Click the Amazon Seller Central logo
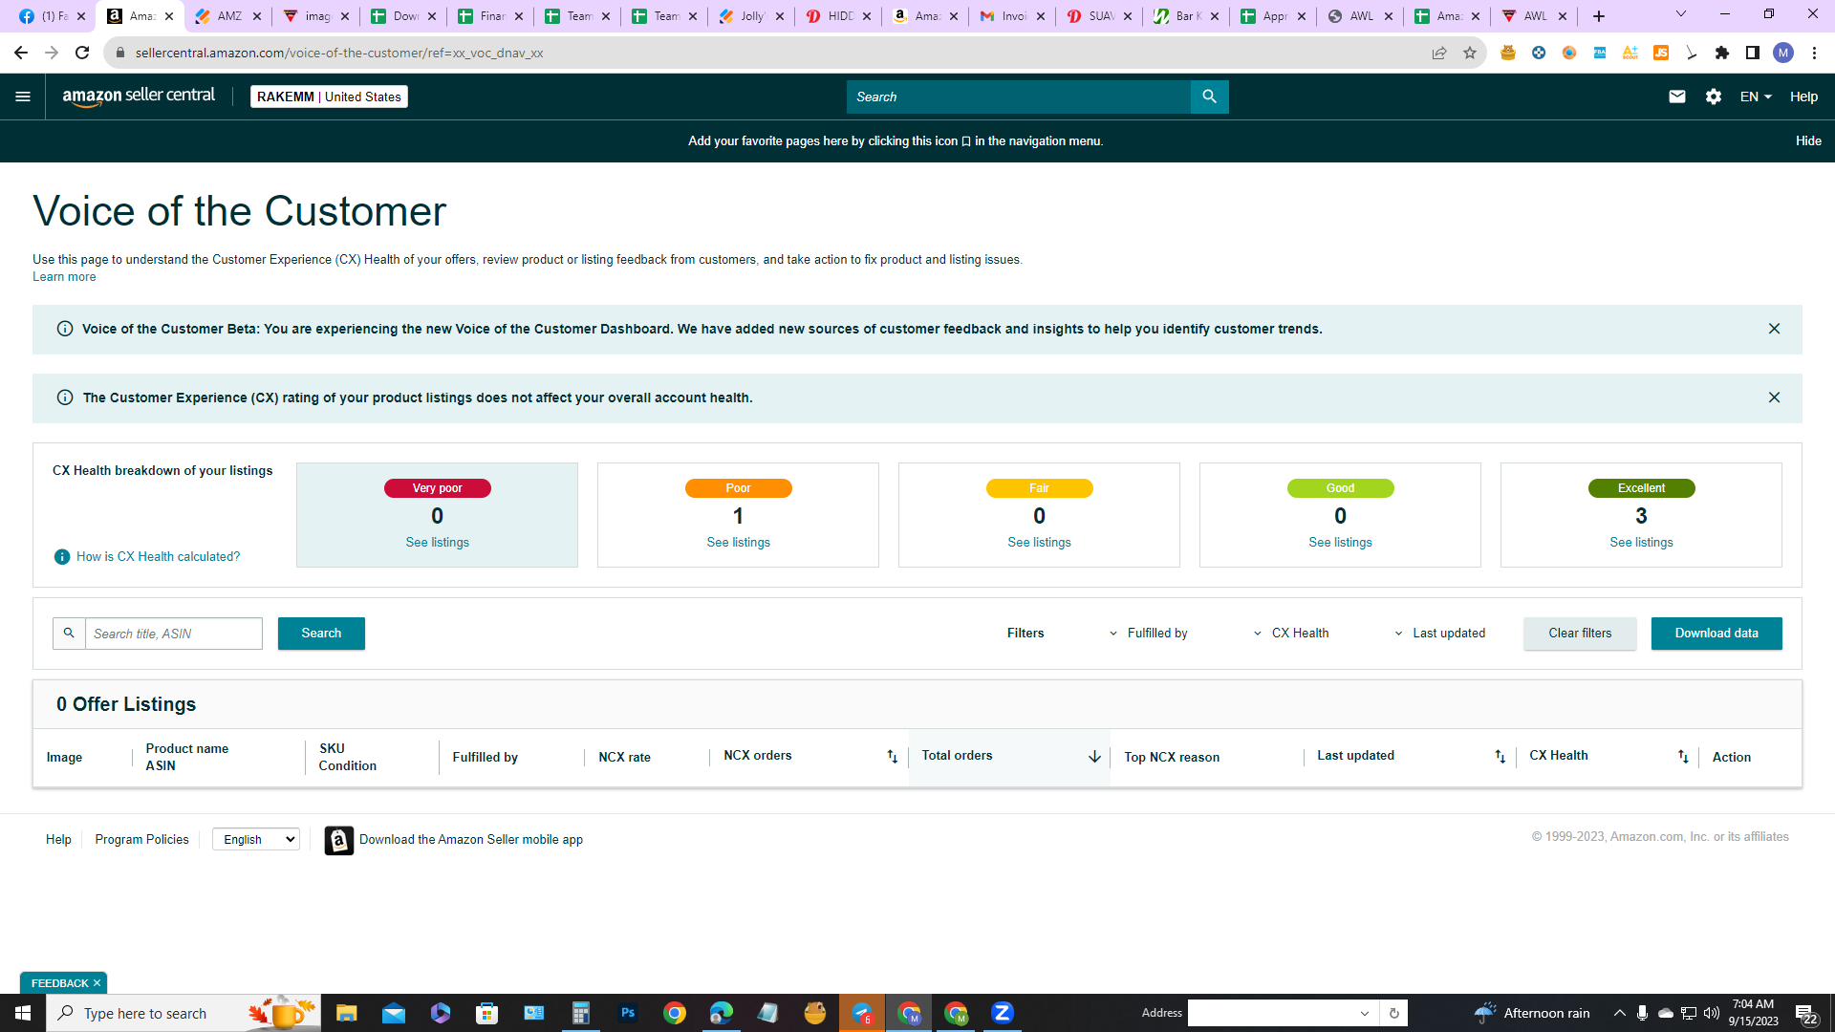 coord(139,97)
